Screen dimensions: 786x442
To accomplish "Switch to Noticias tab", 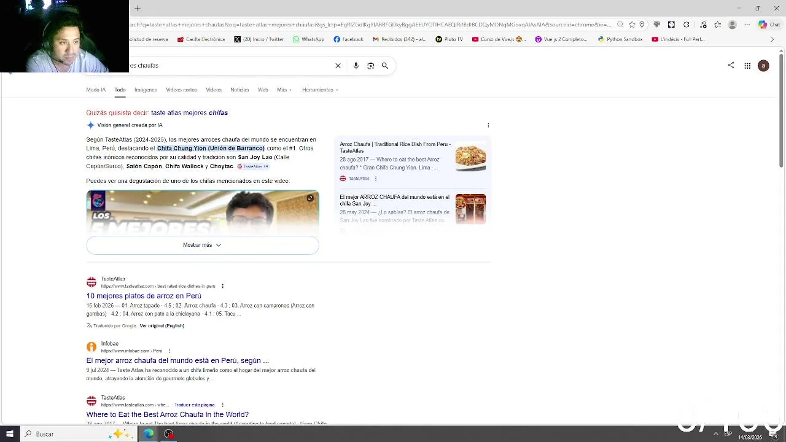I will (x=239, y=90).
